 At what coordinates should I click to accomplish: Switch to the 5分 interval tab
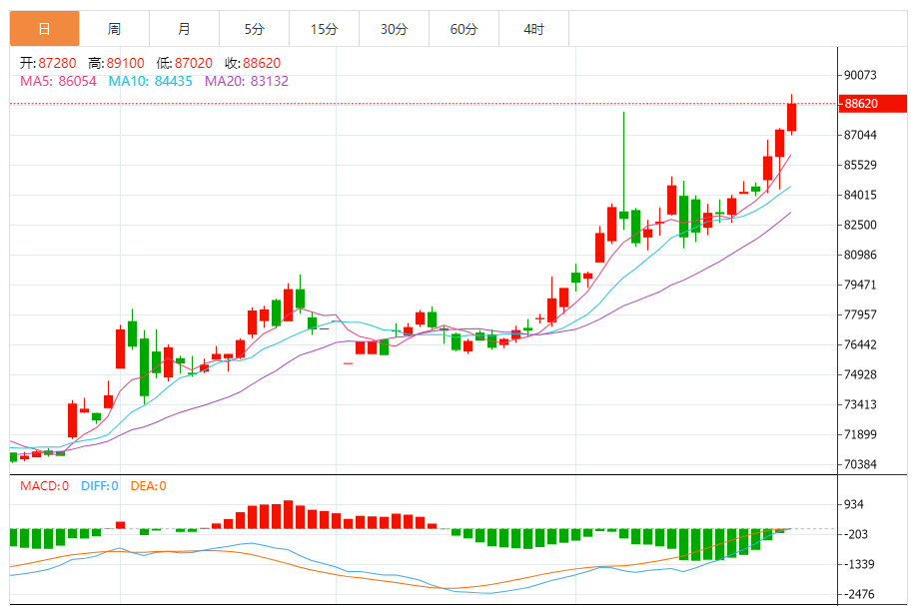pos(254,30)
